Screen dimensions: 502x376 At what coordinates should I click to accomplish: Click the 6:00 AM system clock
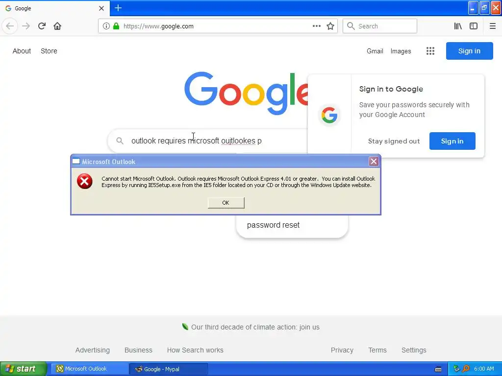point(484,369)
